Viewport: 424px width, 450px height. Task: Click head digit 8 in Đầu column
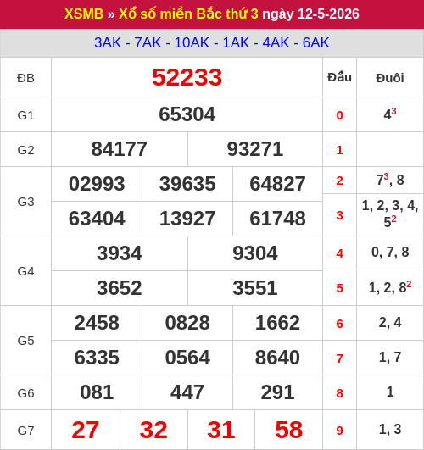(x=339, y=393)
